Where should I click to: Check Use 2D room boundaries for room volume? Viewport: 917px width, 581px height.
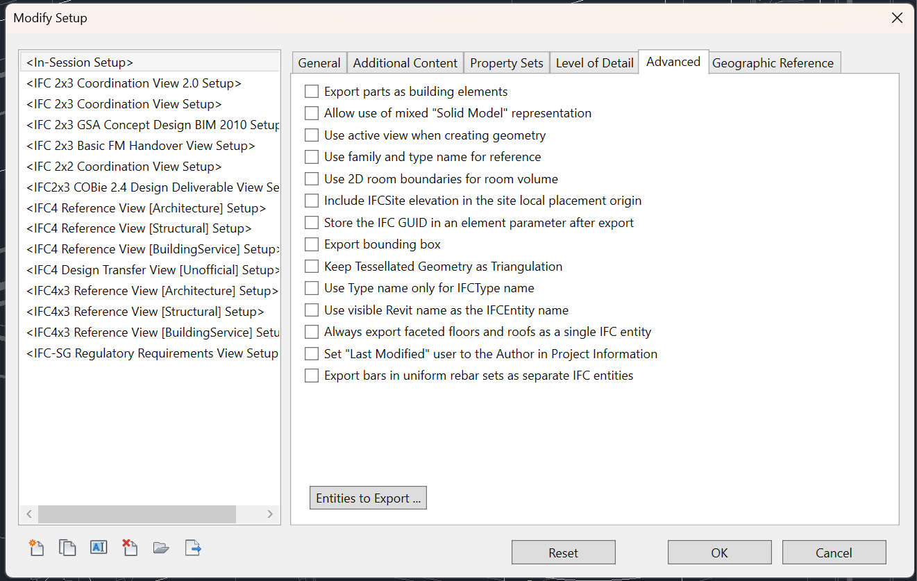(312, 179)
